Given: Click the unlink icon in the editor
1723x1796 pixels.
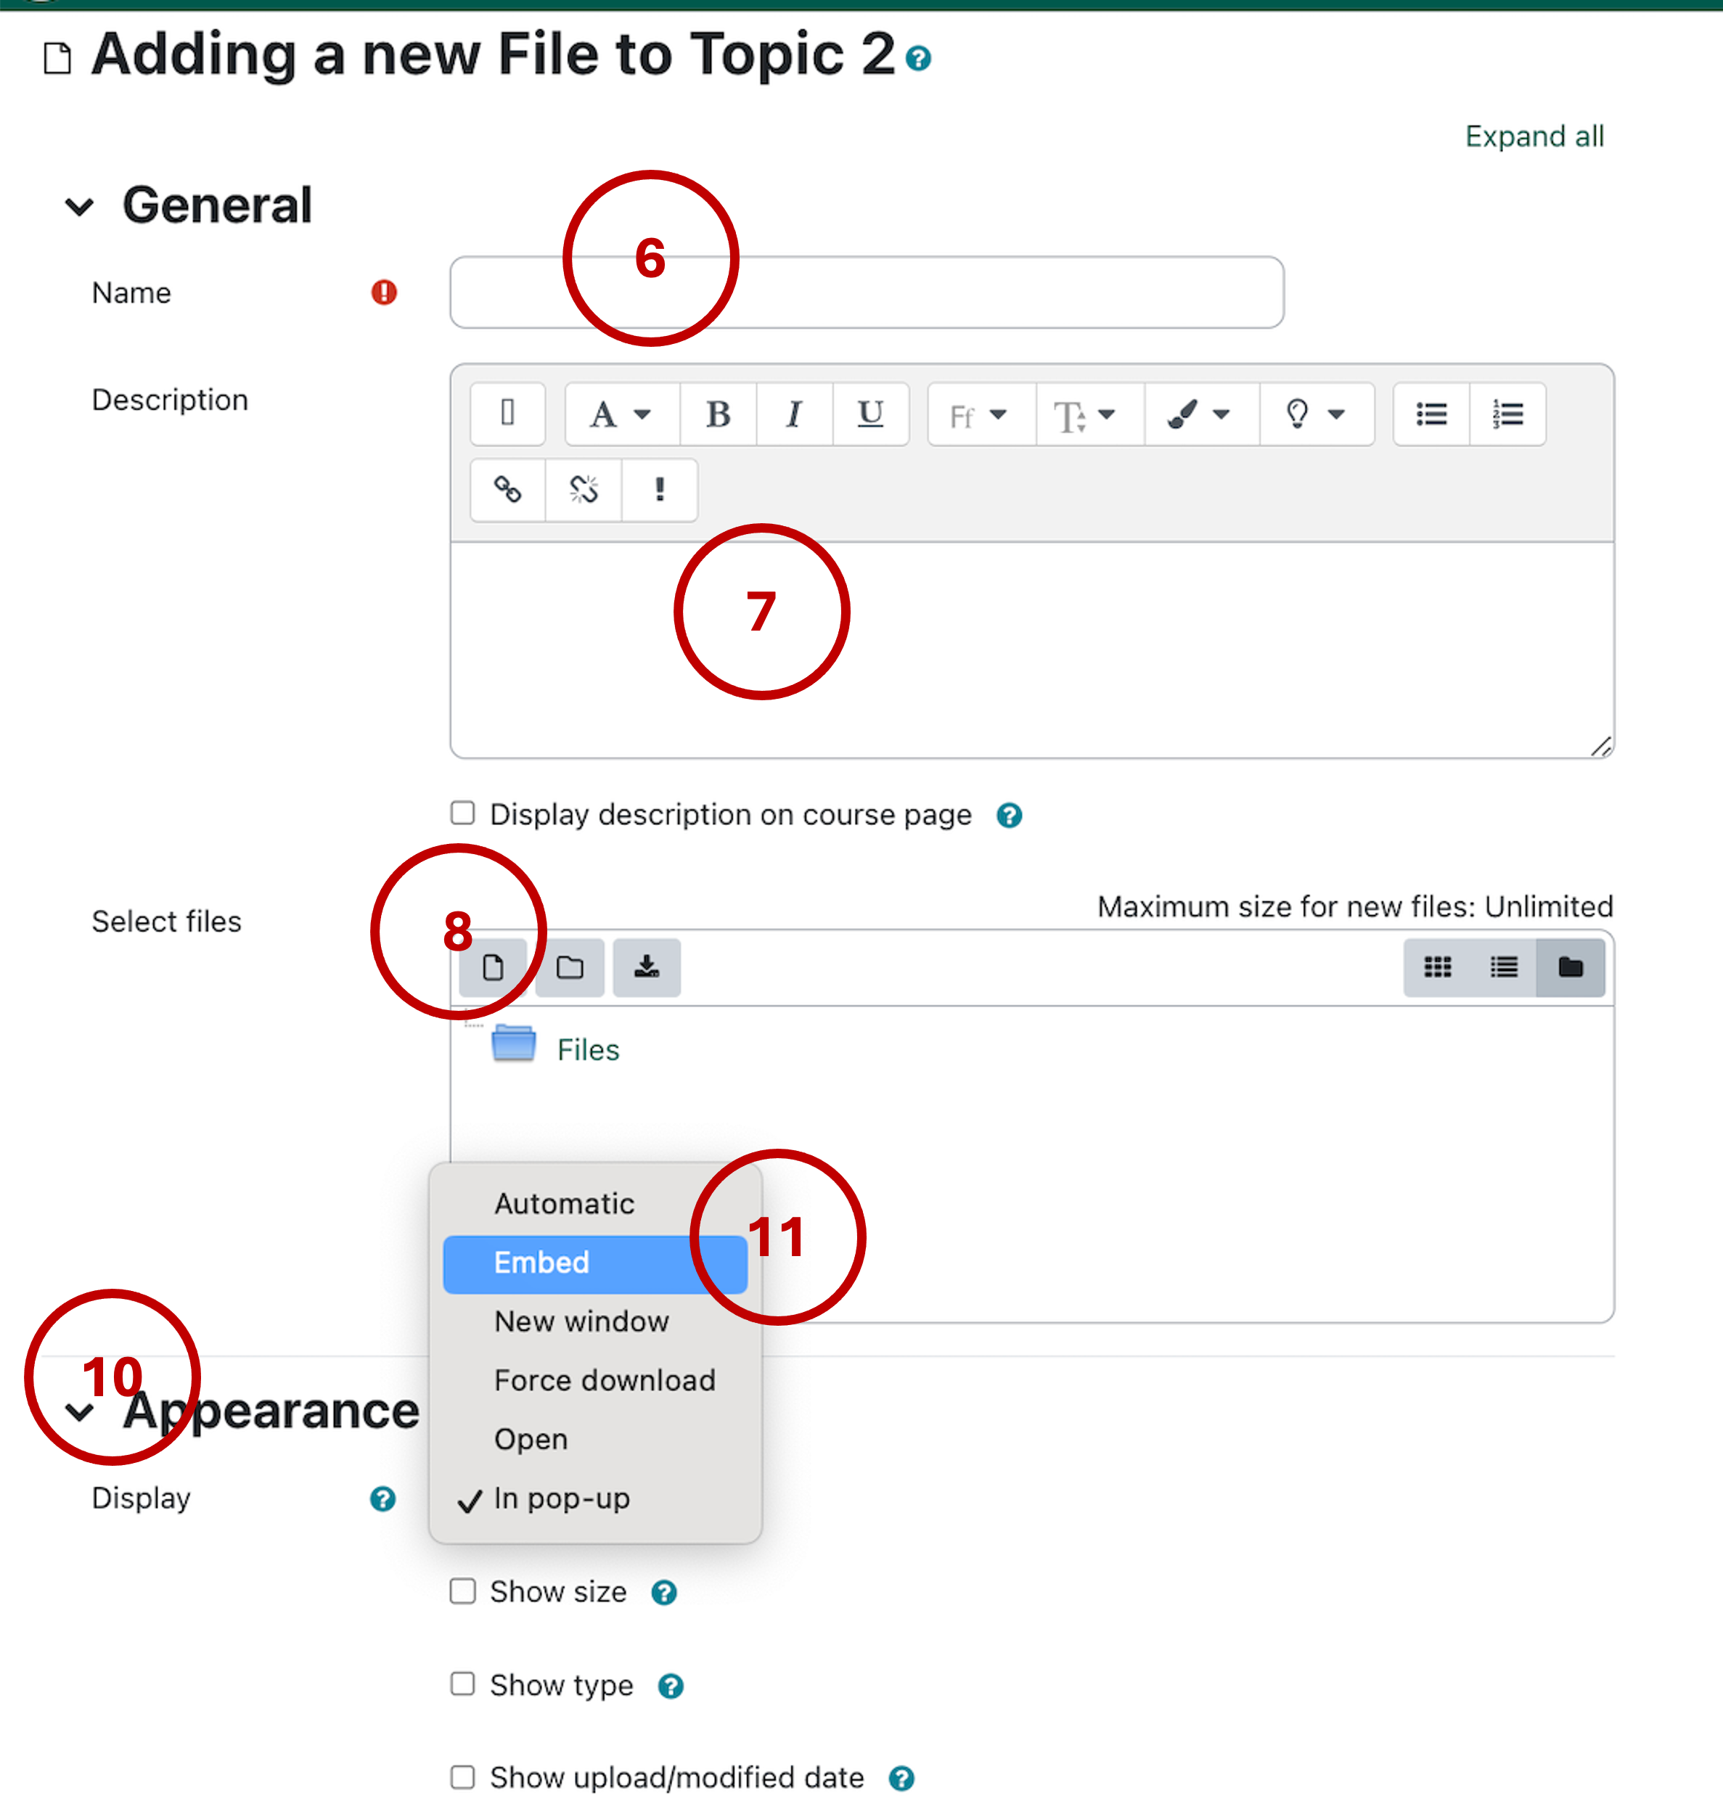Looking at the screenshot, I should coord(583,489).
